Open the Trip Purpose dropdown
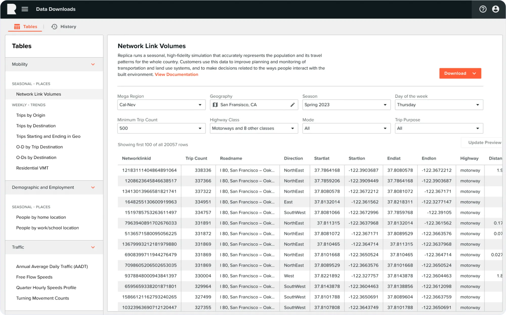This screenshot has width=506, height=315. (439, 128)
